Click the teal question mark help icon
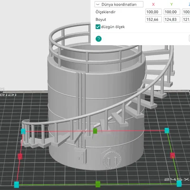 98,39
